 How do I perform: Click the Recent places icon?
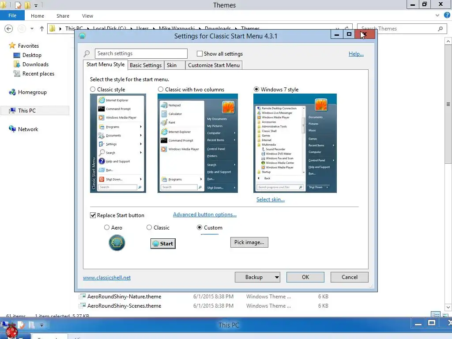[x=17, y=74]
